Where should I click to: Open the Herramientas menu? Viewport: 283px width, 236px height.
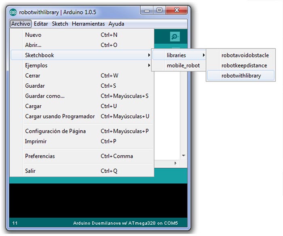coord(88,24)
